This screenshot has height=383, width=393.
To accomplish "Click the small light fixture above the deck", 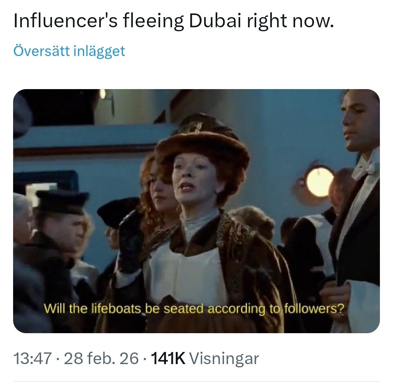I will click(104, 94).
